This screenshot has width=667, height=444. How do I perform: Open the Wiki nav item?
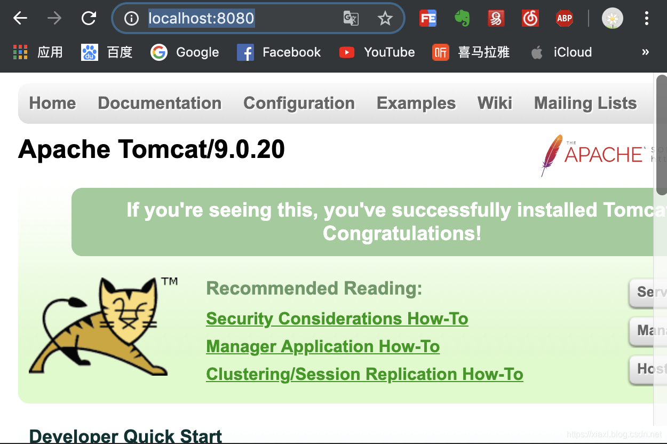click(x=495, y=103)
